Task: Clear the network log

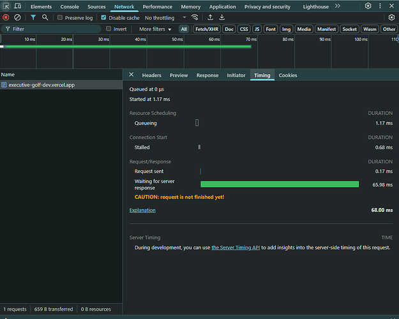Action: tap(17, 18)
